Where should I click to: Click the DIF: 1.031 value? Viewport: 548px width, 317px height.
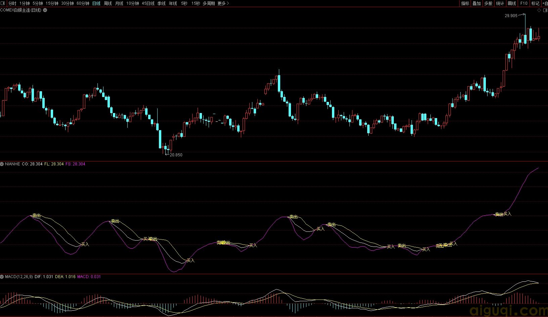[44, 277]
